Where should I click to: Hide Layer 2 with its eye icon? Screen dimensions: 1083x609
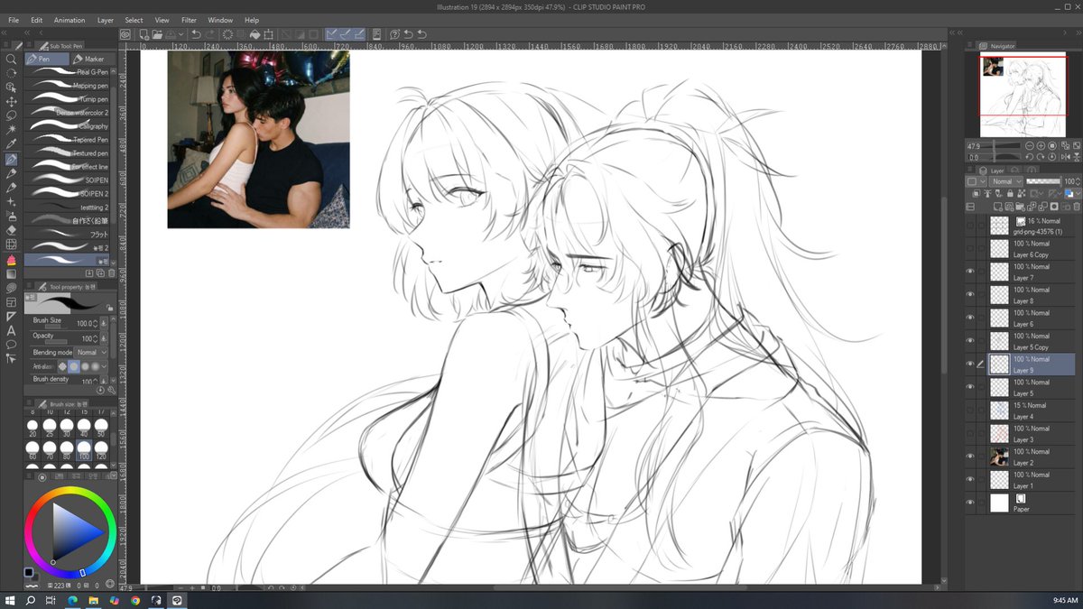point(970,455)
